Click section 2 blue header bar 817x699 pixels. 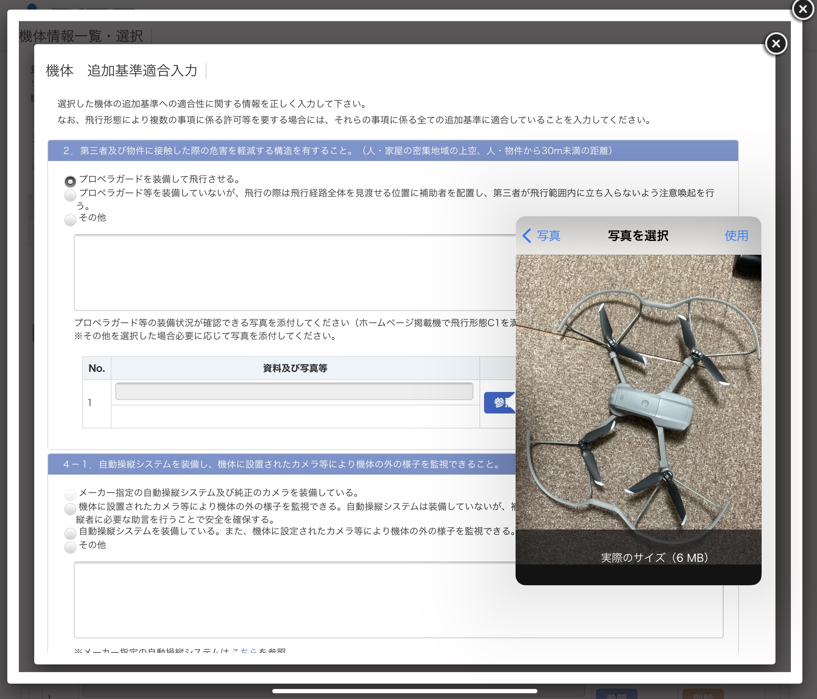click(392, 151)
